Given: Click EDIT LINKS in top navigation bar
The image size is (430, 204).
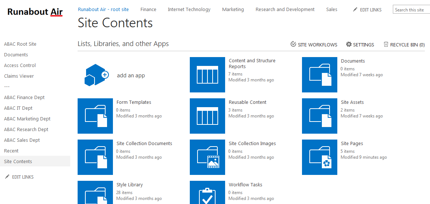Looking at the screenshot, I should (367, 10).
